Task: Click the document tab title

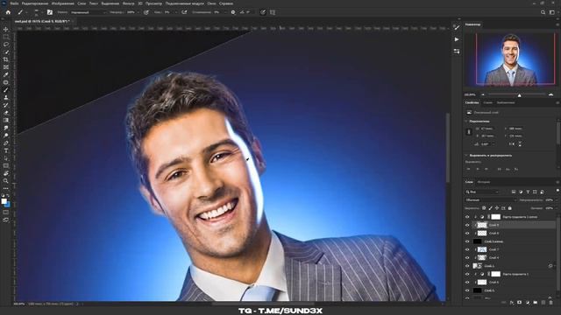Action: click(x=42, y=21)
